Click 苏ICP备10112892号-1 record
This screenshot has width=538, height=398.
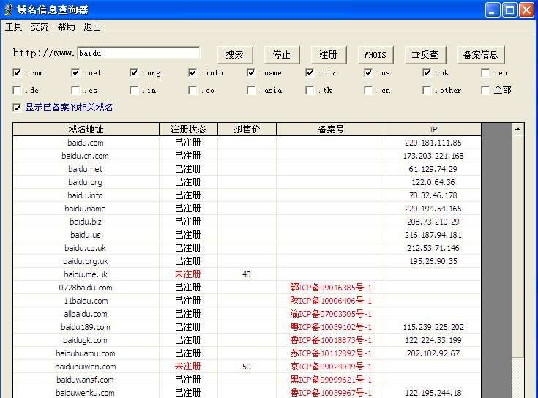click(x=331, y=353)
